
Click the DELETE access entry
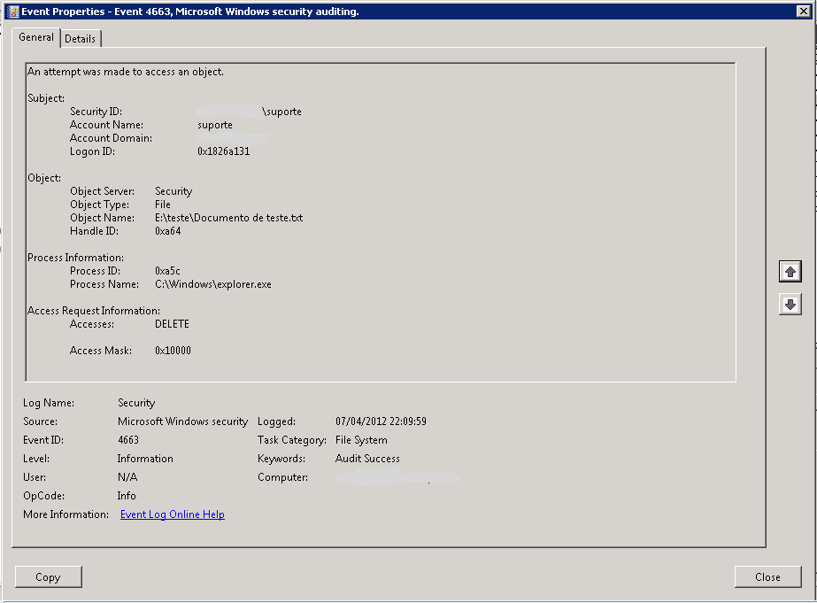[172, 324]
